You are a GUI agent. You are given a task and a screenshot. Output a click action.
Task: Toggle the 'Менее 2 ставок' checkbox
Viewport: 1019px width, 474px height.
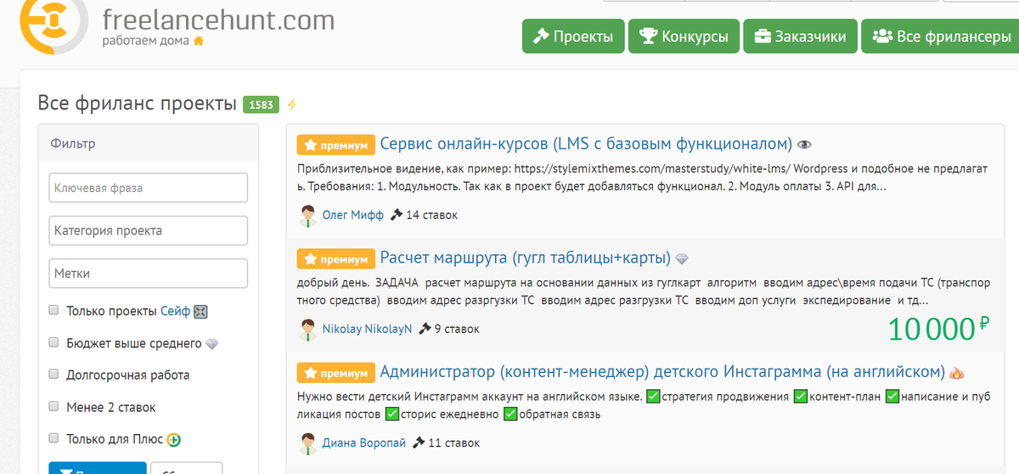pyautogui.click(x=54, y=407)
